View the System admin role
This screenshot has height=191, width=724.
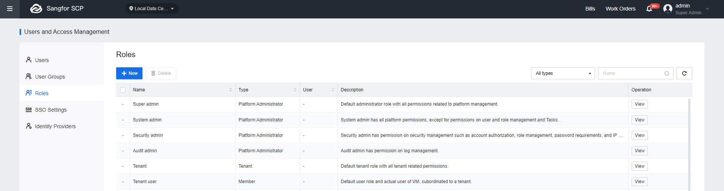(640, 120)
